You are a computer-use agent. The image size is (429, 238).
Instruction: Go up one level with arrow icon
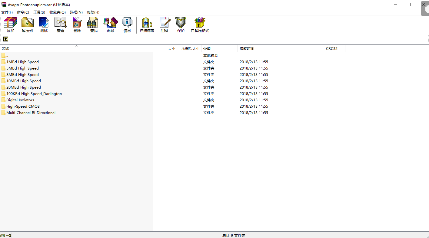click(x=6, y=39)
